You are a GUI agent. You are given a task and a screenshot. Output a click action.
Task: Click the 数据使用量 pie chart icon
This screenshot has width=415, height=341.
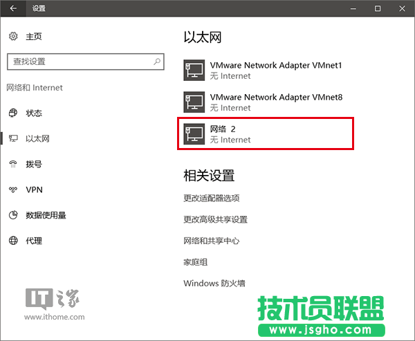click(13, 215)
